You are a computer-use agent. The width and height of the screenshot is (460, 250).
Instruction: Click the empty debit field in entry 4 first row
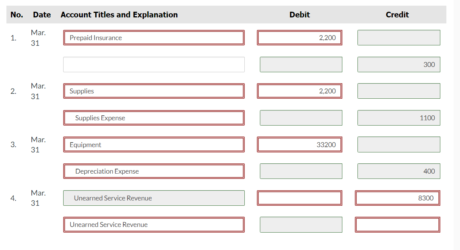tap(299, 198)
